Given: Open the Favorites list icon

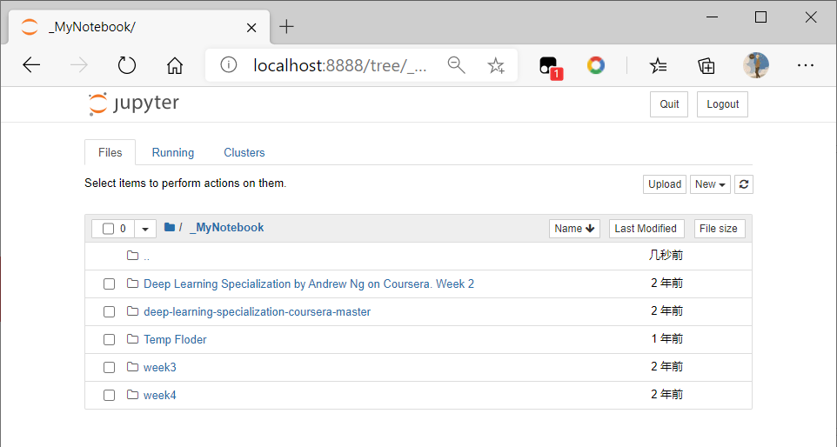Looking at the screenshot, I should (x=658, y=65).
